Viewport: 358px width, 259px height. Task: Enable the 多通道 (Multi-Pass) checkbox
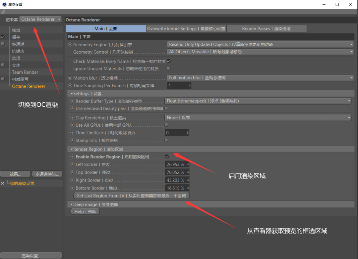pos(3,44)
